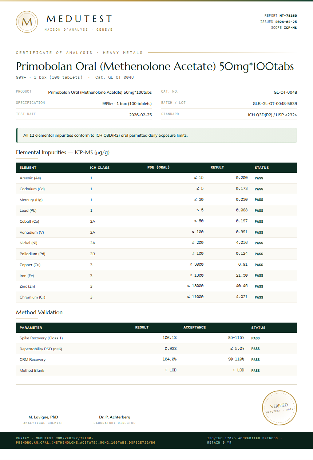This screenshot has height=460, width=313.
Task: Select the Repeatability RSD (n=6) row
Action: pos(156,349)
